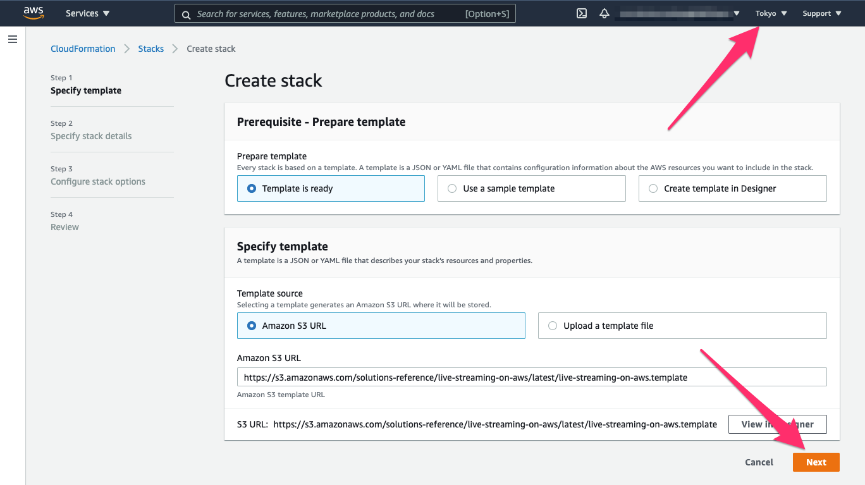The width and height of the screenshot is (865, 485).
Task: Click the Cancel button
Action: (x=759, y=462)
